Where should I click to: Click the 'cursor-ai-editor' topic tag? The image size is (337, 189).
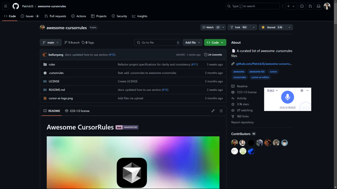(260, 77)
